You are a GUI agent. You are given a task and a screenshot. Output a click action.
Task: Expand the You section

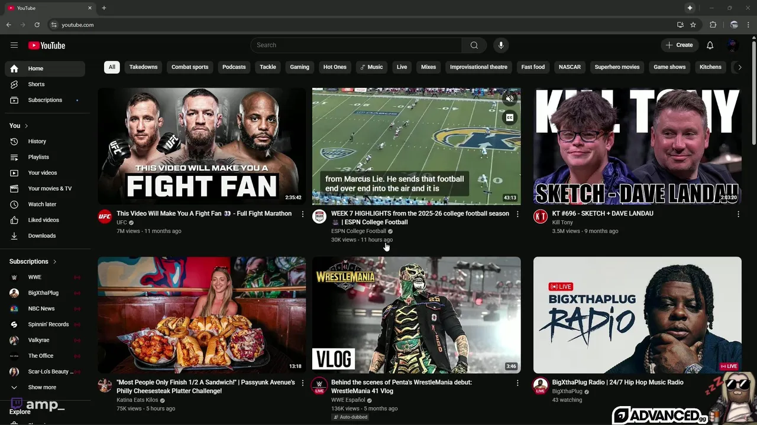pos(19,126)
